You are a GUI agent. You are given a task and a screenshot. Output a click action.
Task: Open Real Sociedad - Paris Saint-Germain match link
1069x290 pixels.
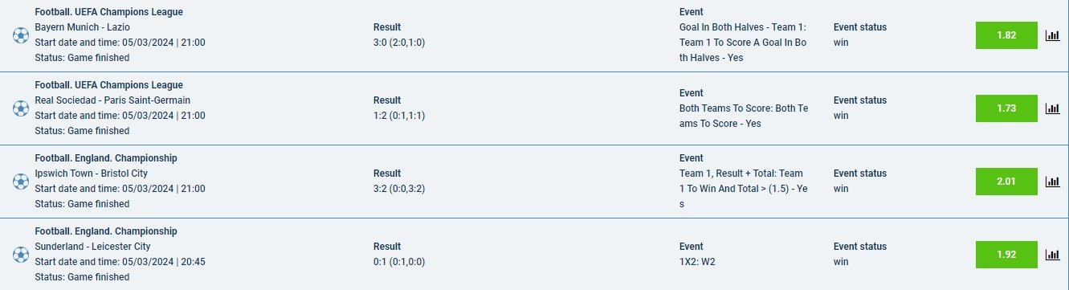(112, 100)
